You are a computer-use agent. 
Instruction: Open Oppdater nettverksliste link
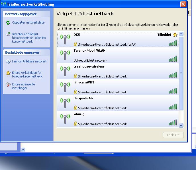point(28,22)
